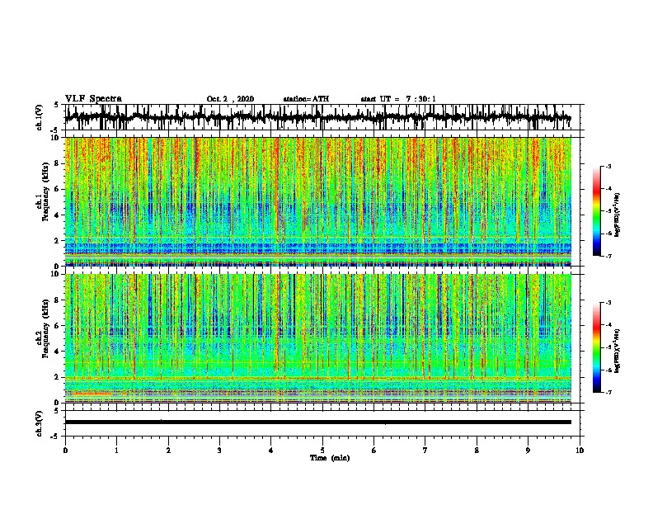Click time axis tick label "5"

click(322, 451)
